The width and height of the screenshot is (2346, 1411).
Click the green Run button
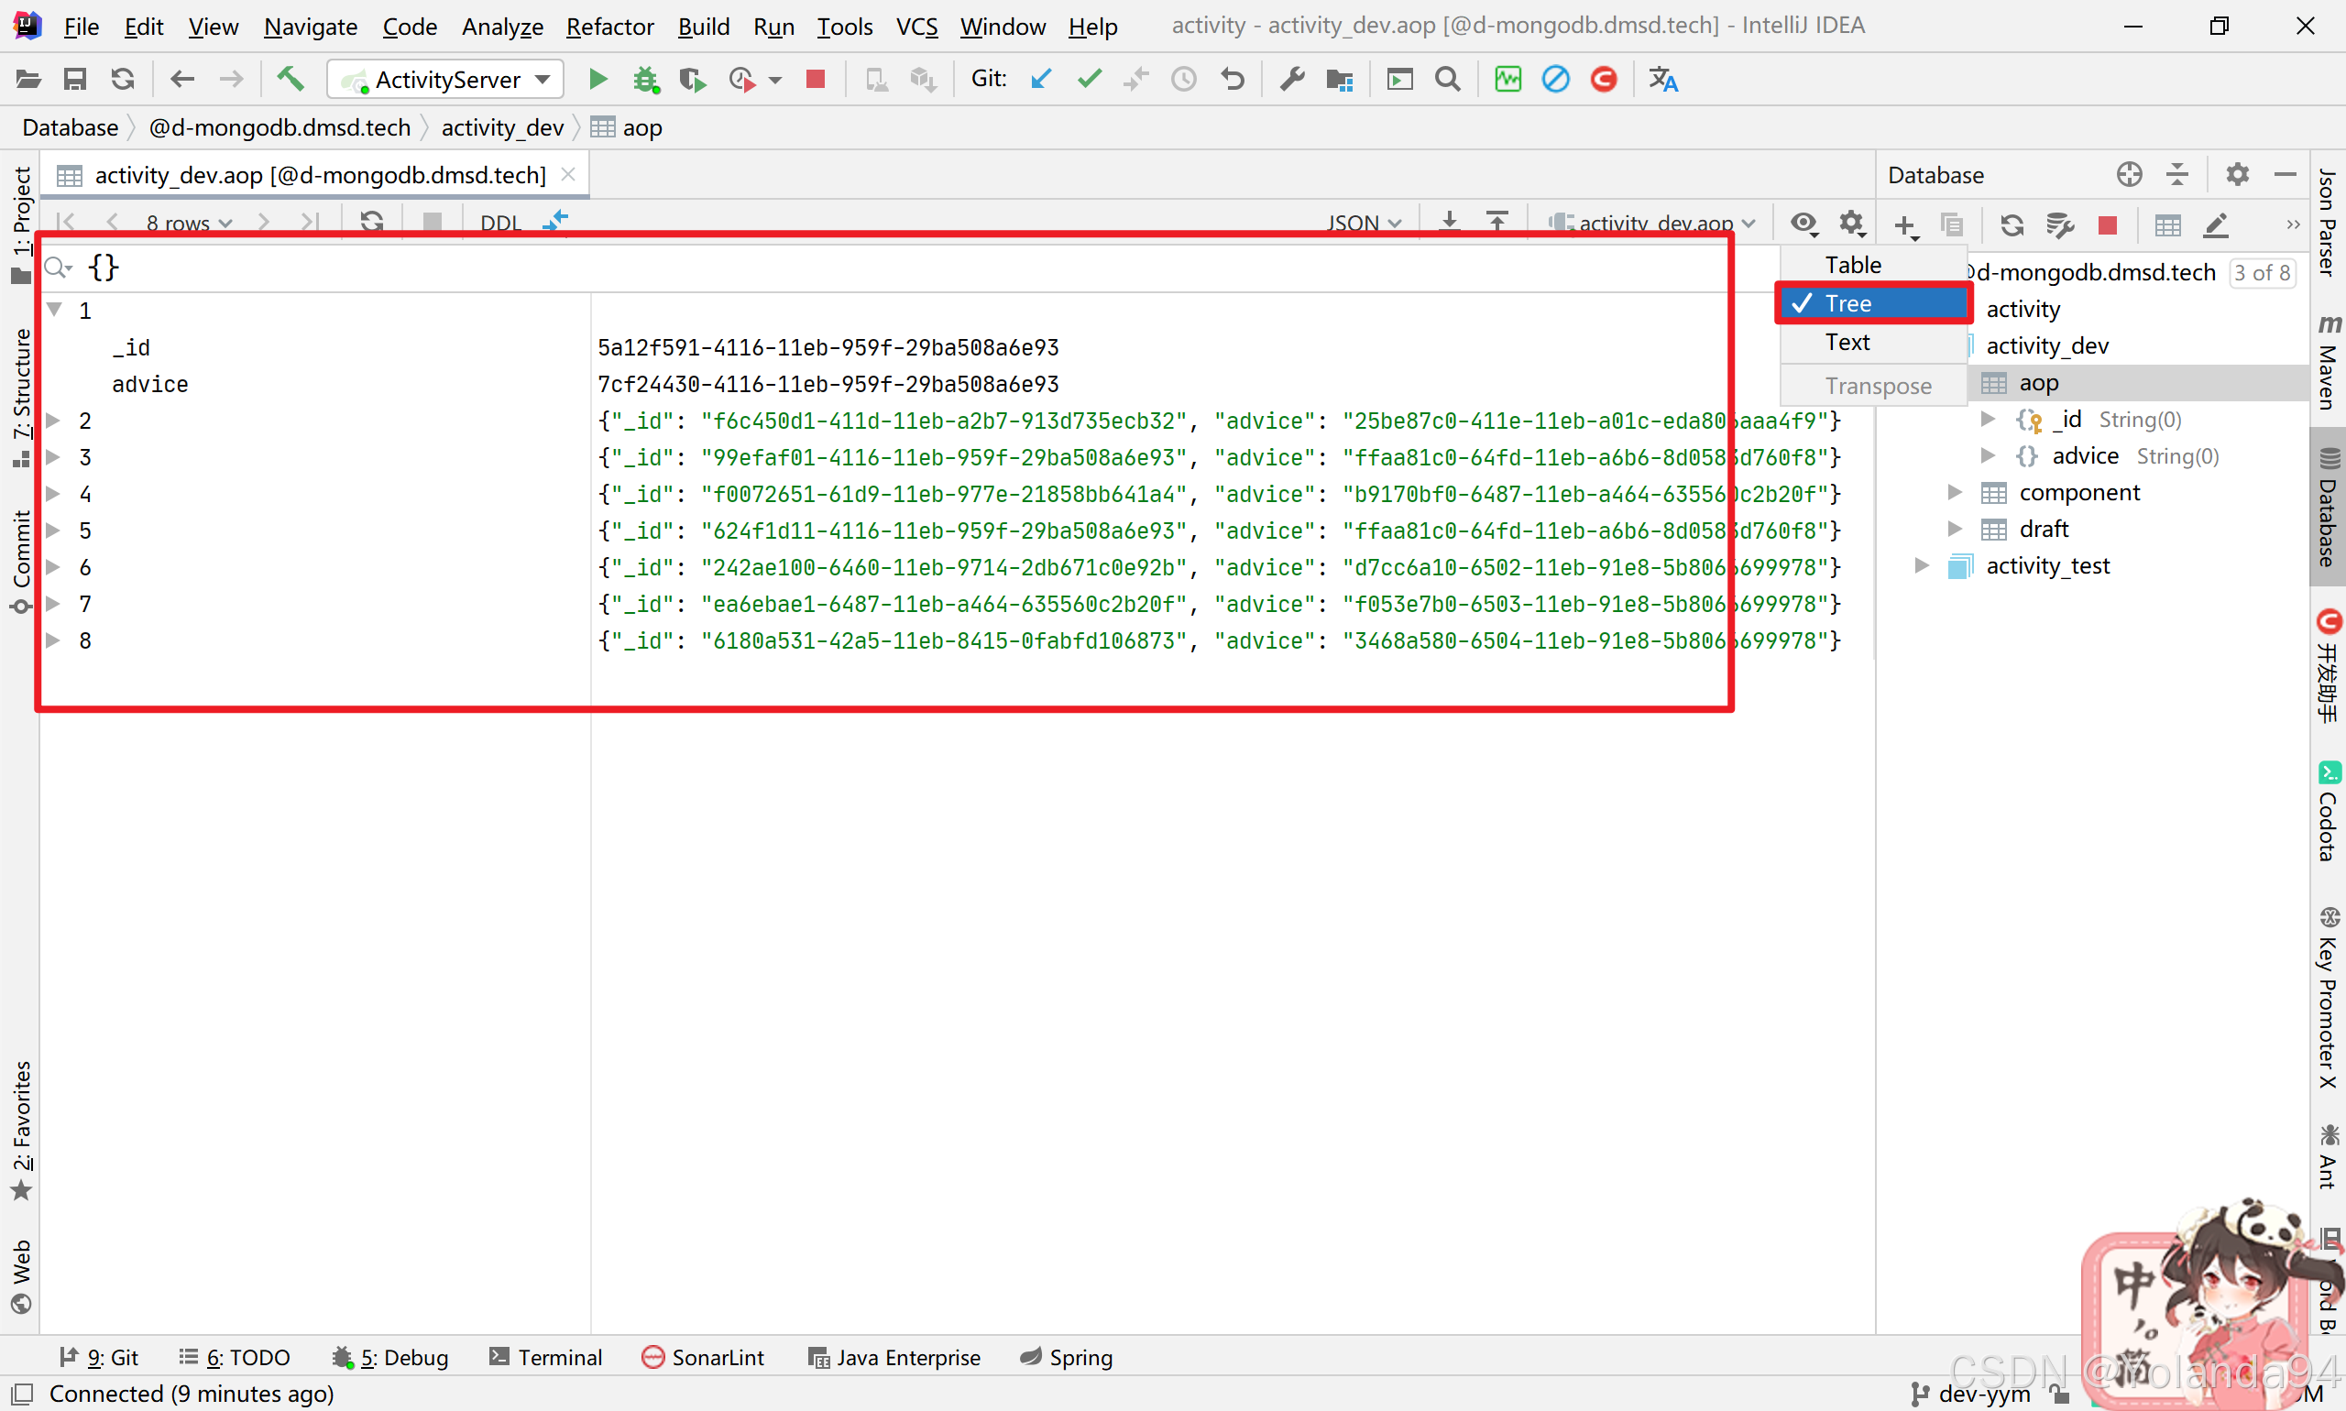(x=597, y=80)
